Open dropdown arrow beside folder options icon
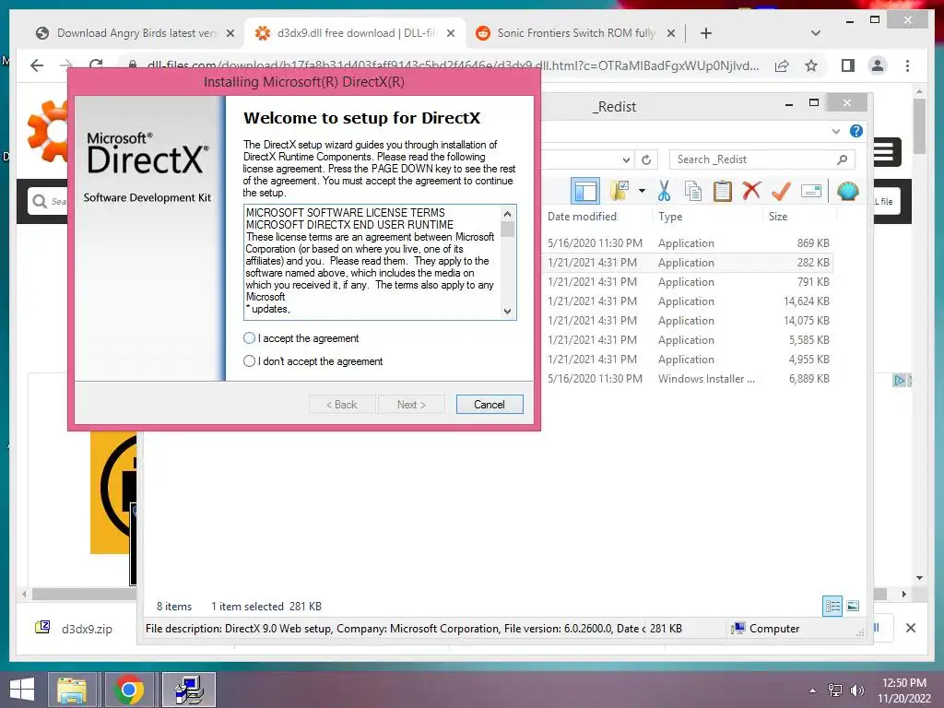This screenshot has height=708, width=944. click(642, 192)
